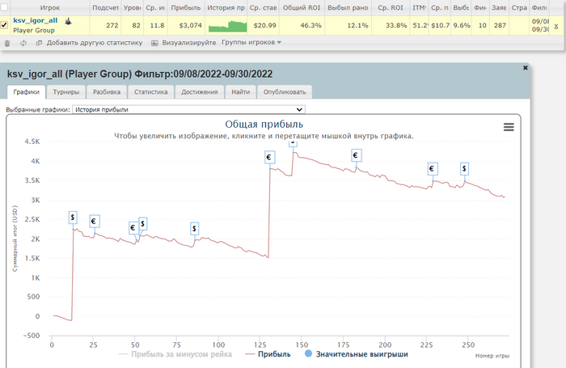Sort by the Общий ROI column header
566x368 pixels.
click(302, 7)
